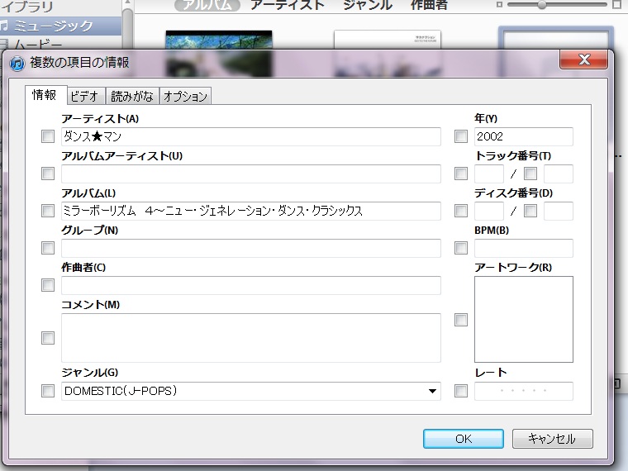Screen dimensions: 628x471
Task: Select the forest album cover thumbnail
Action: [219, 40]
